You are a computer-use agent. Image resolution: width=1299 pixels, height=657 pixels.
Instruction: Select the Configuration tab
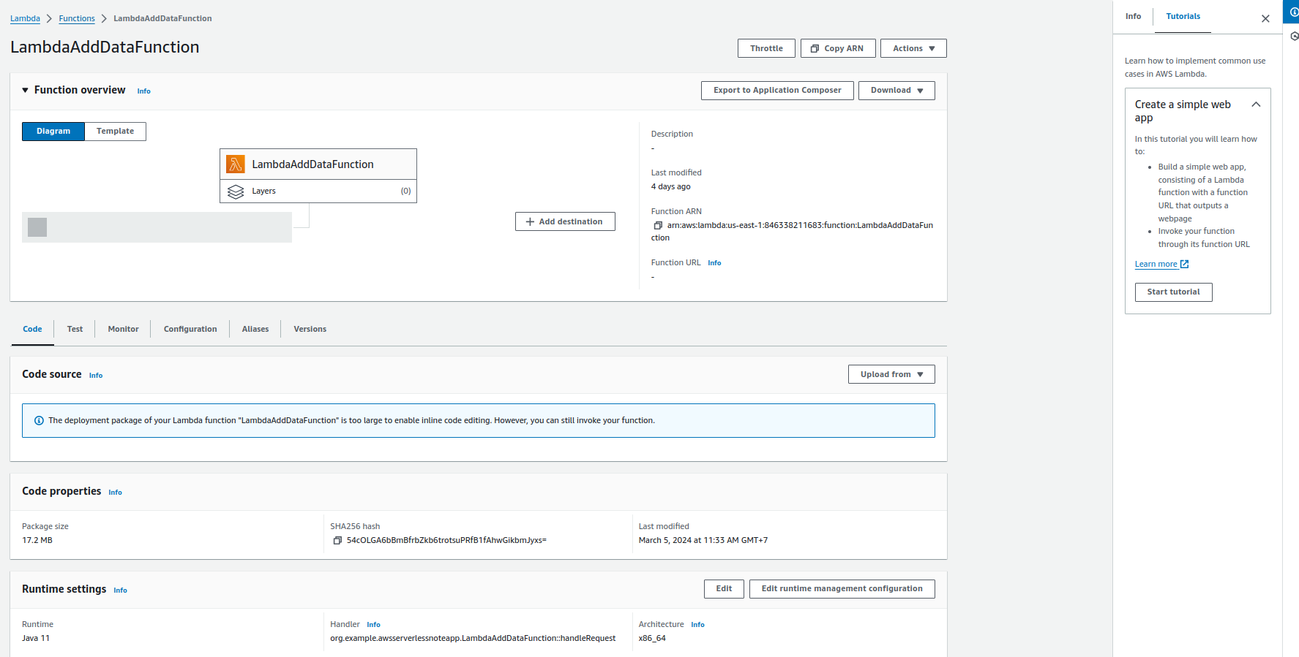190,330
